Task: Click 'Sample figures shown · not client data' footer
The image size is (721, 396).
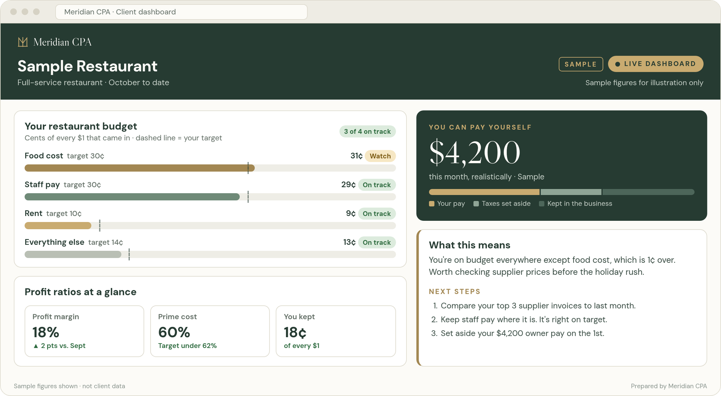Action: click(x=69, y=386)
